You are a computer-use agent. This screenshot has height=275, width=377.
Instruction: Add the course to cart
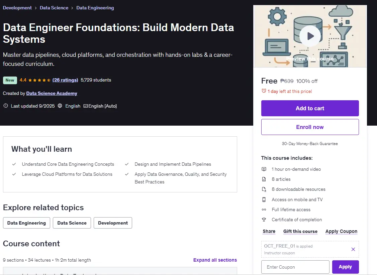pos(310,108)
